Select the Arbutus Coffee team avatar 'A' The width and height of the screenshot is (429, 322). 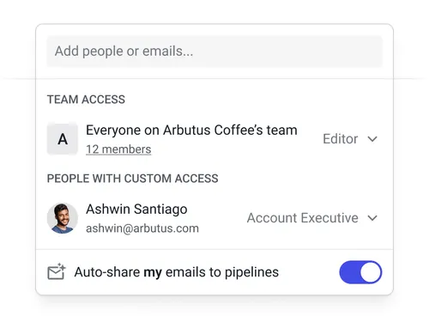coord(63,139)
